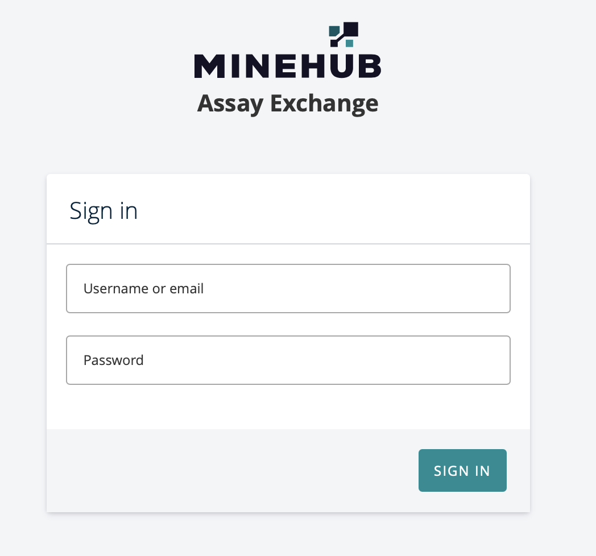Click empty white space below the Password field

288,406
